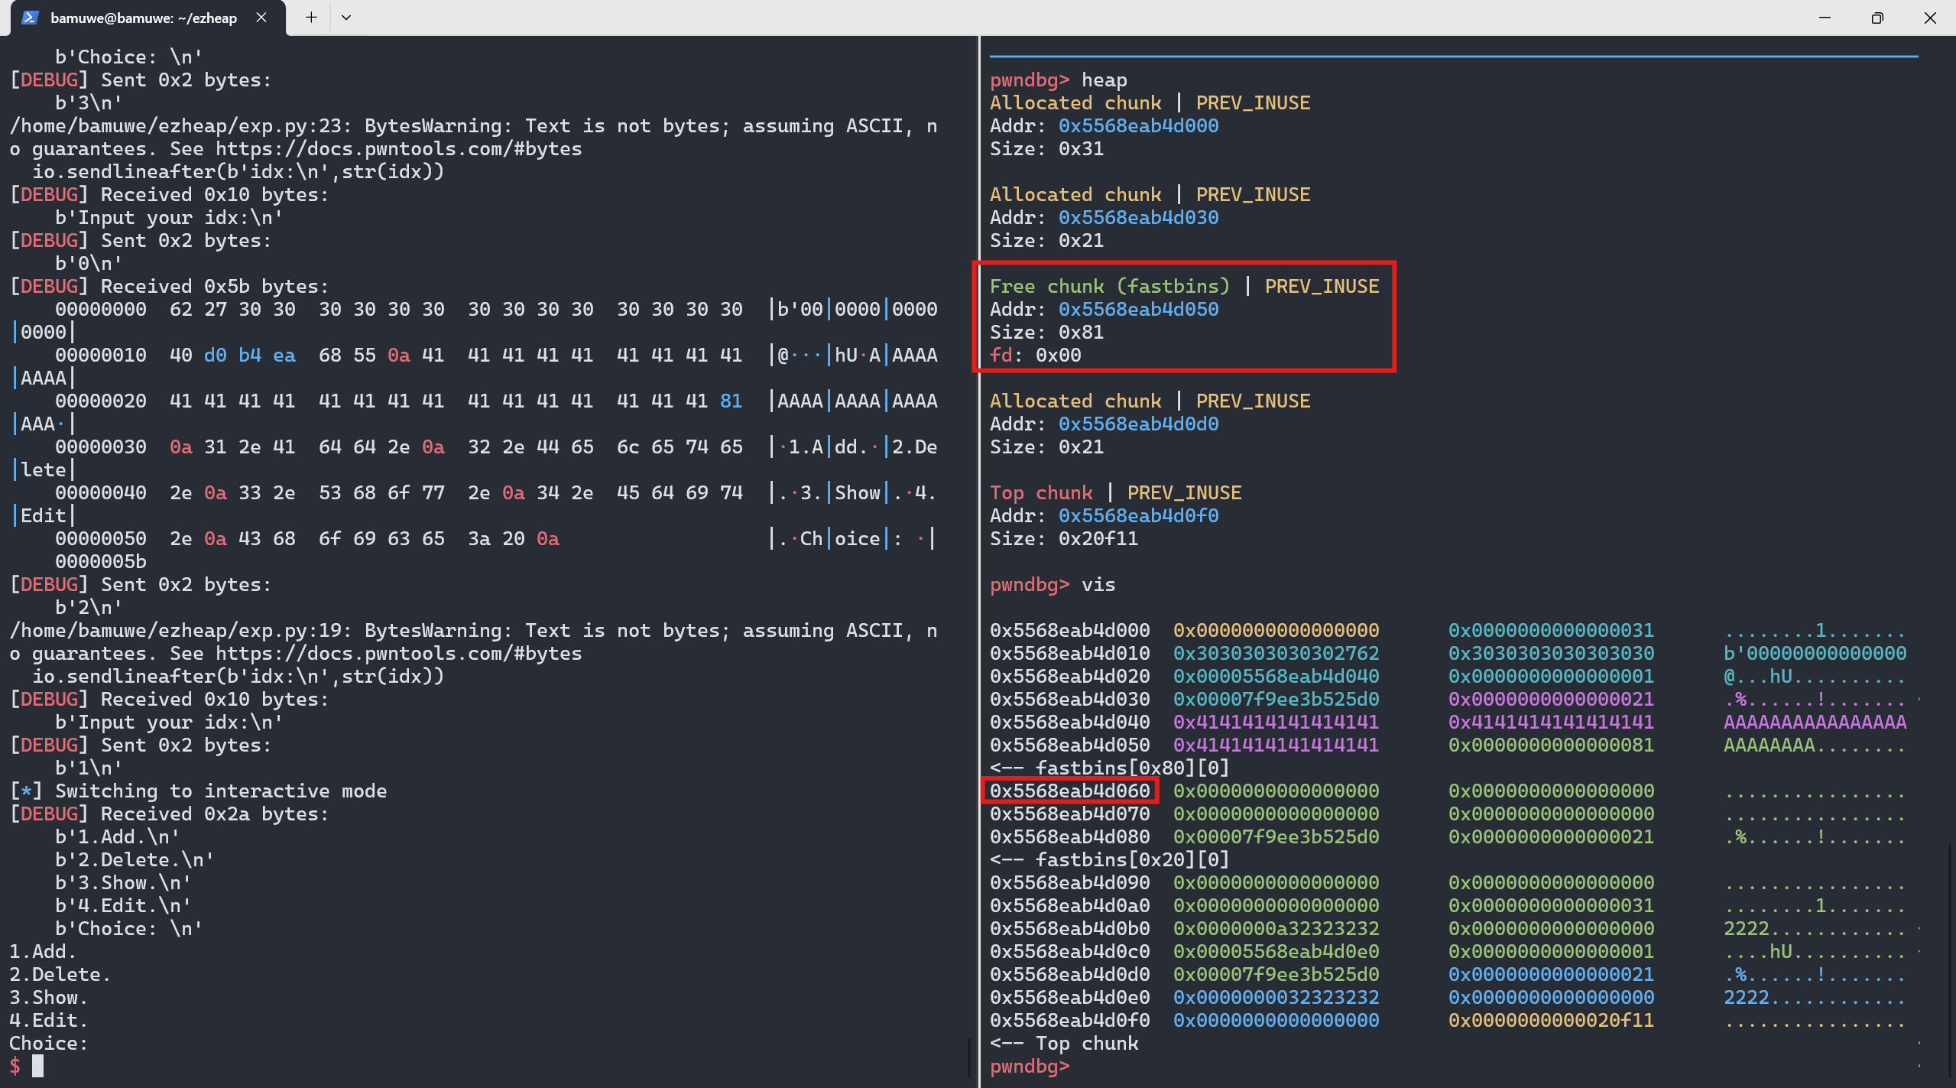
Task: Click the bottom pwndbg> prompt in right pane
Action: (1030, 1066)
